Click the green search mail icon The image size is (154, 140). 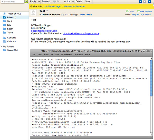click(26, 2)
